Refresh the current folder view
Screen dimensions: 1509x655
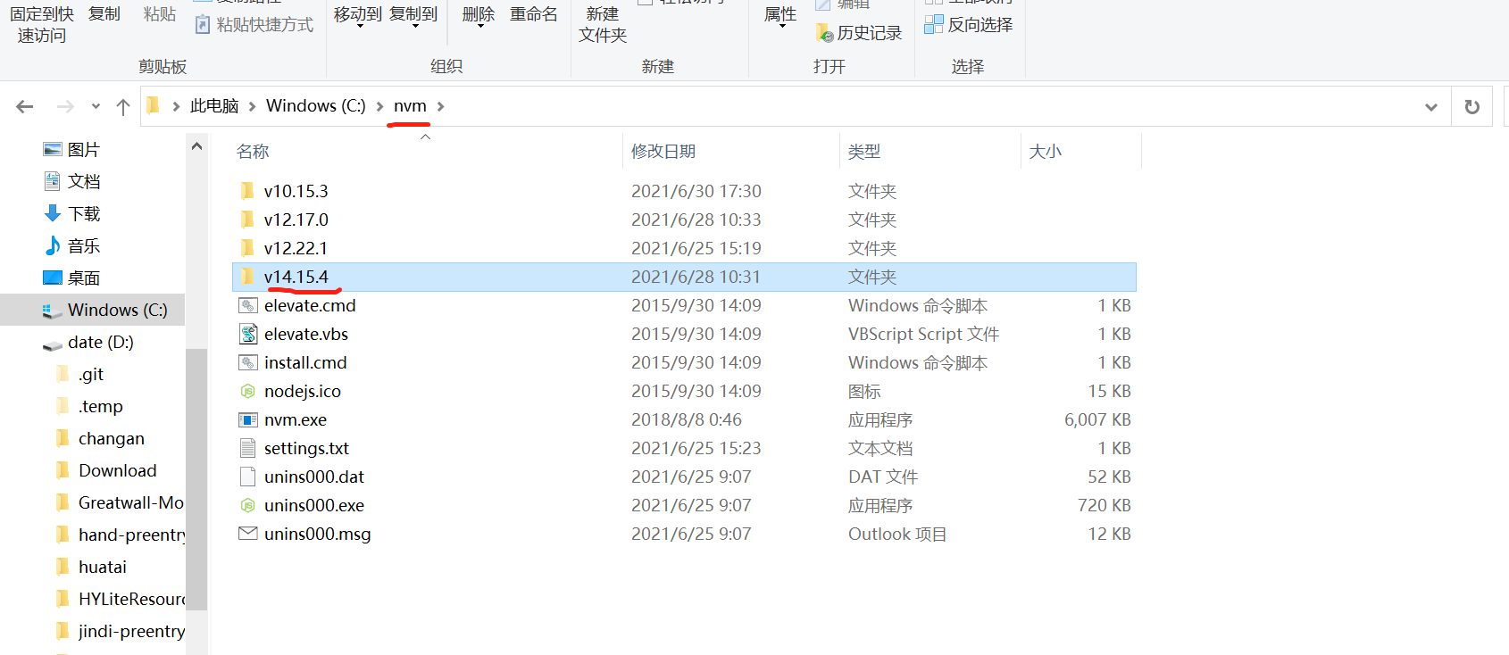point(1471,107)
